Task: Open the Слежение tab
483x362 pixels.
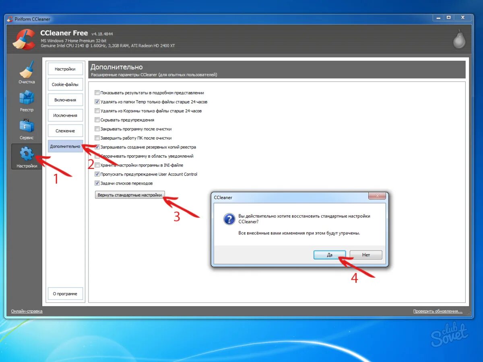Action: (65, 131)
